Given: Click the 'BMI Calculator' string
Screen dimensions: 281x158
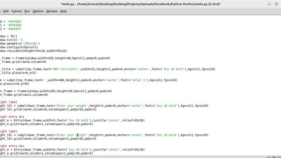Looking at the screenshot, I should pyautogui.click(x=66, y=69).
